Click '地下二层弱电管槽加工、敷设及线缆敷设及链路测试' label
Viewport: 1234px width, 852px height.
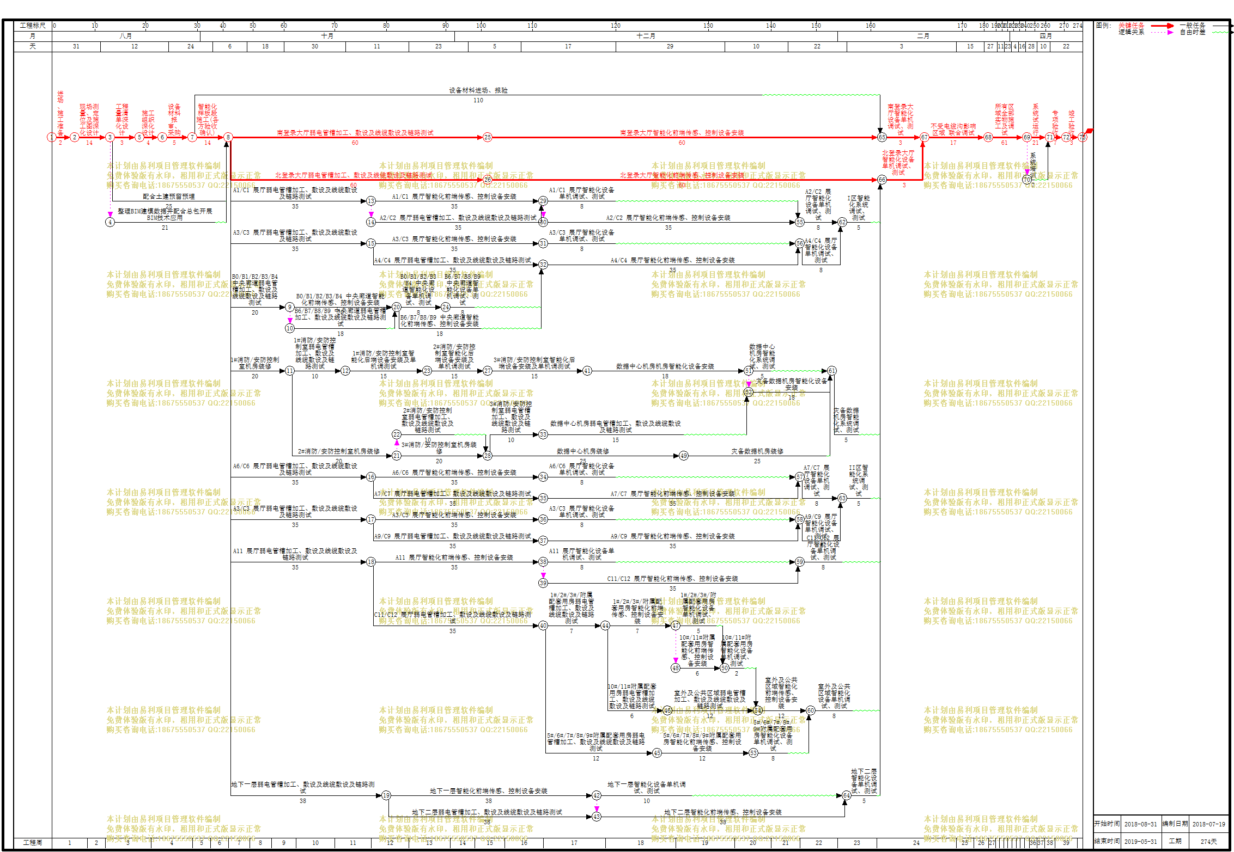pos(487,812)
